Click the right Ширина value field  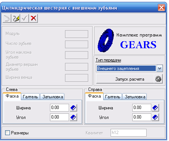pyautogui.click(x=142, y=107)
